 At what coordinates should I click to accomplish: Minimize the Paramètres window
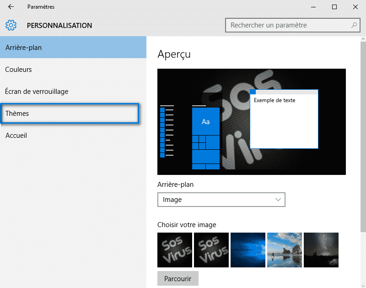tap(313, 7)
